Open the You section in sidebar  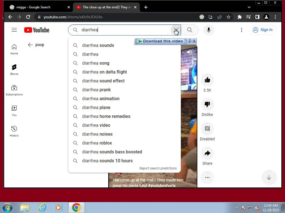click(14, 111)
